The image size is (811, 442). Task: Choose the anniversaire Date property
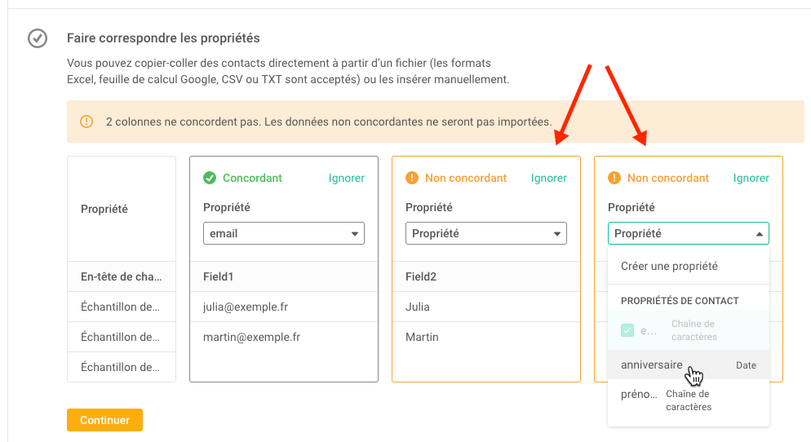689,365
